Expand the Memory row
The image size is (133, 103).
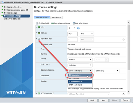click(x=37, y=33)
